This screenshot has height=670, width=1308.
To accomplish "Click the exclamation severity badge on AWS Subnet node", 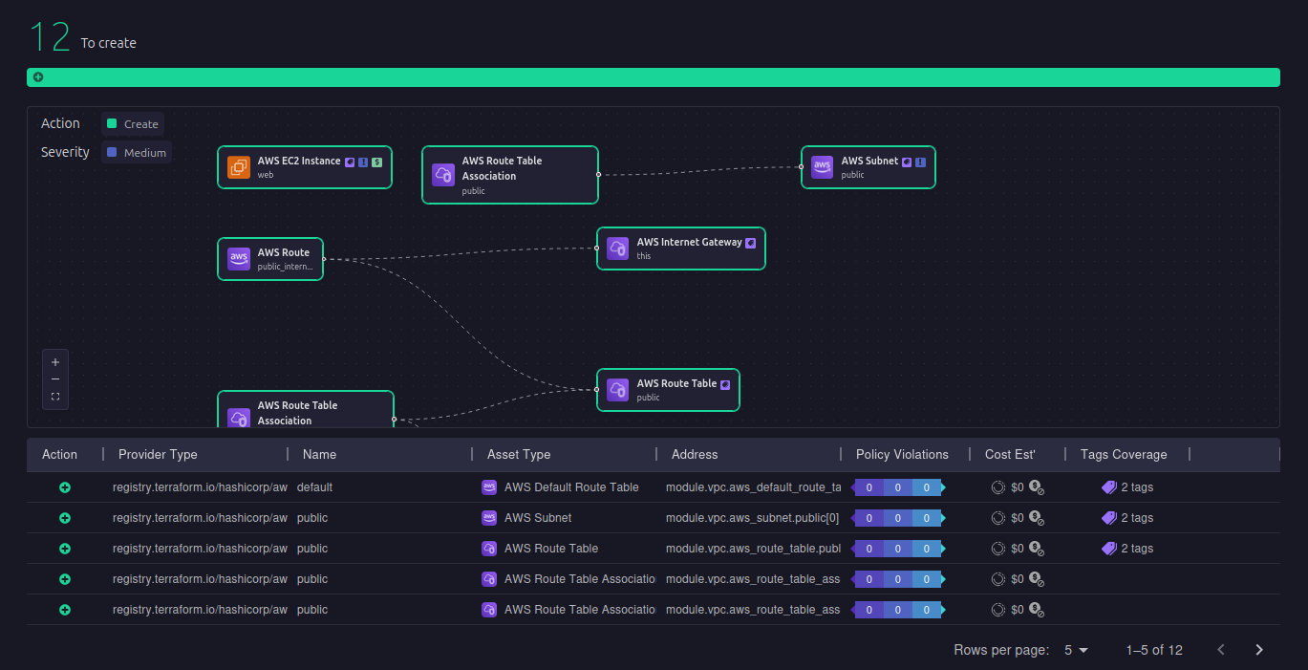I will [x=920, y=162].
